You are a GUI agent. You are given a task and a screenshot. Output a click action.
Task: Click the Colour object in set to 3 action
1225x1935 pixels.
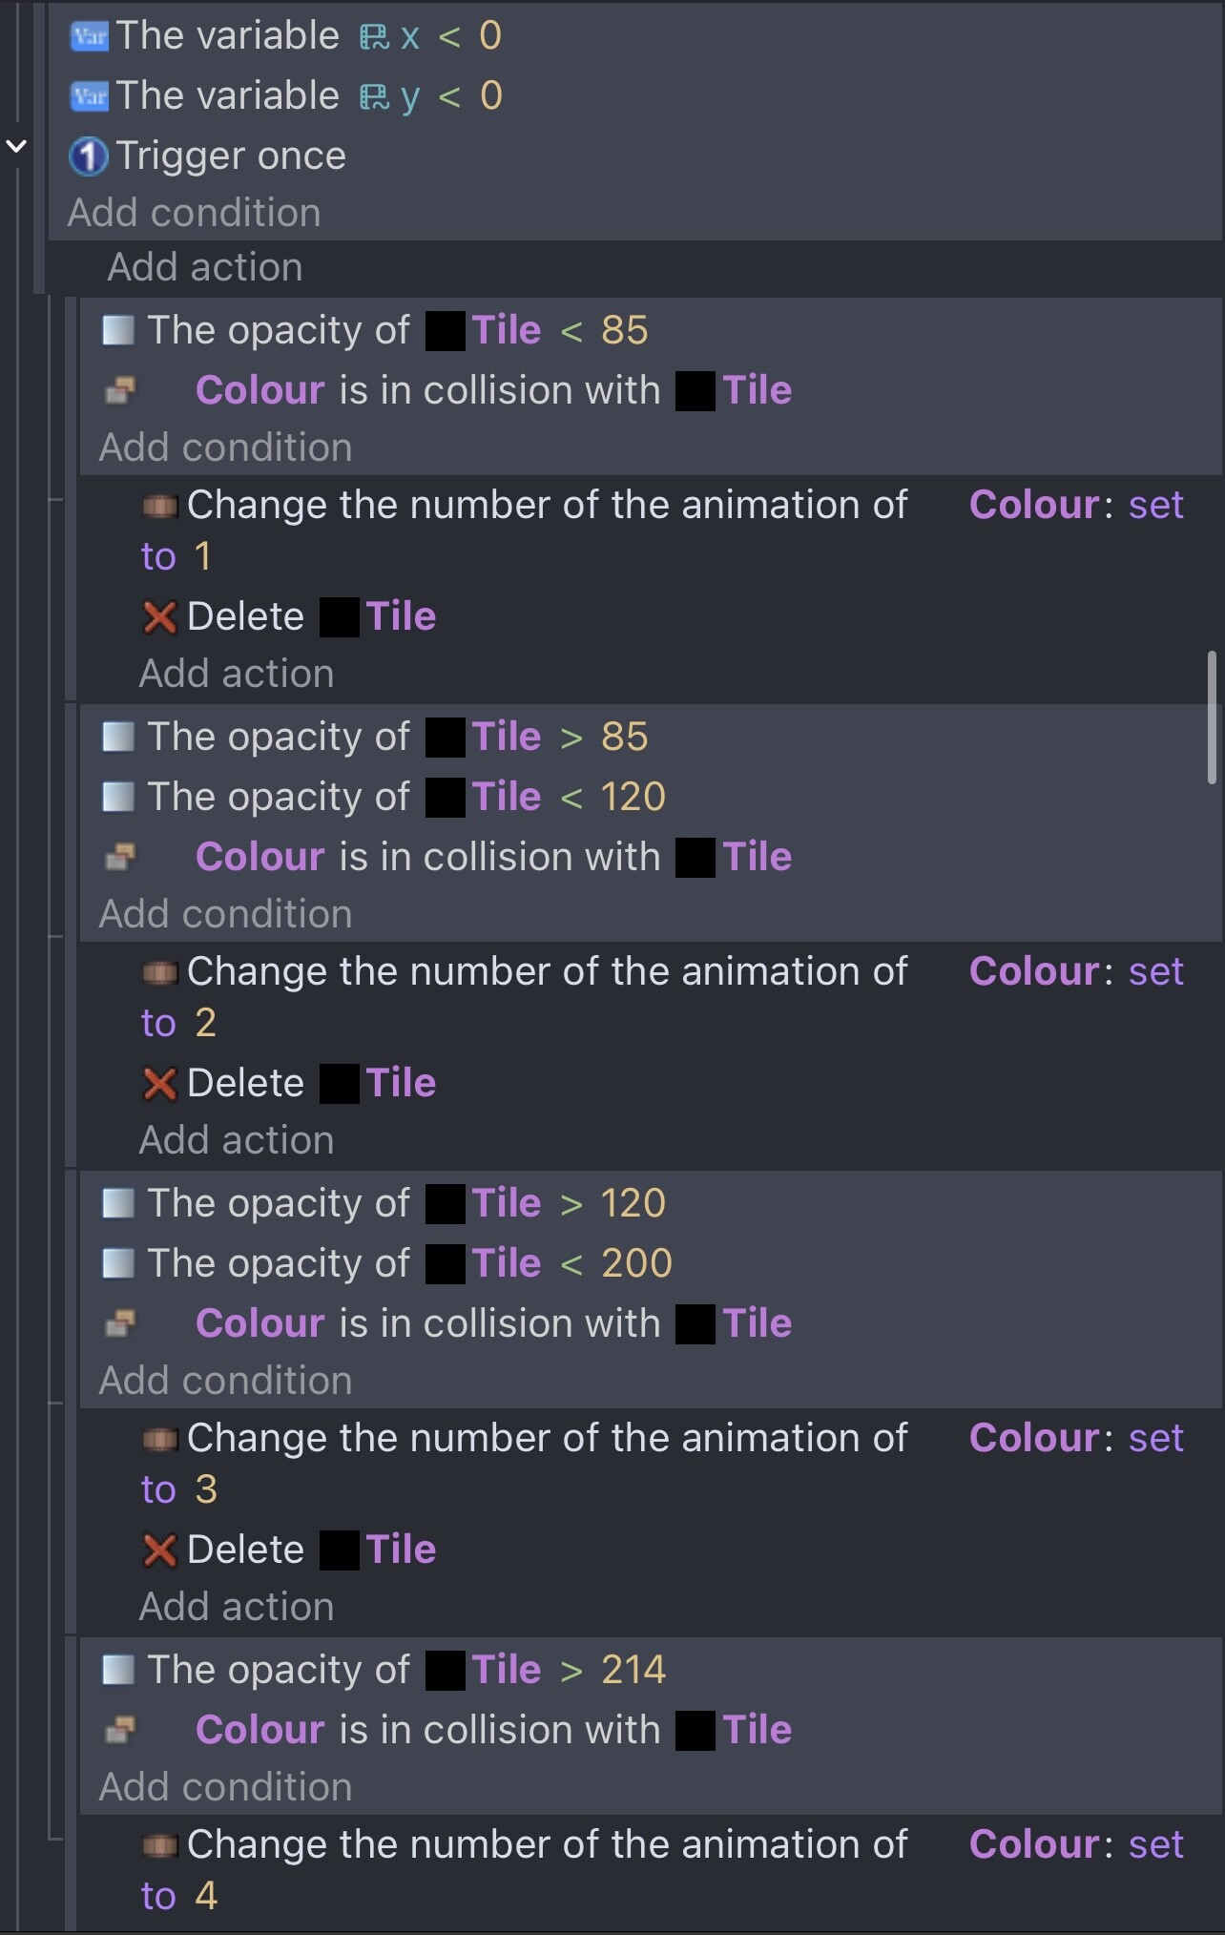[1034, 1438]
